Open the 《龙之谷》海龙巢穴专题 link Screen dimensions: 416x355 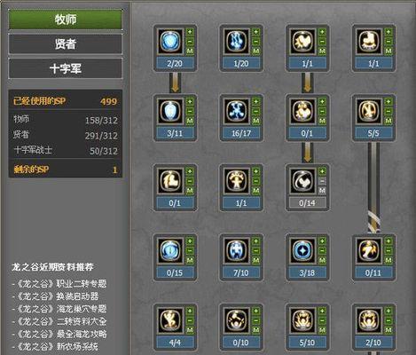tap(62, 309)
